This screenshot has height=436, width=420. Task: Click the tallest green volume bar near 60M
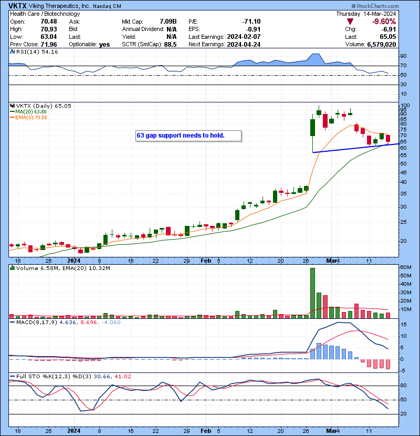click(x=312, y=293)
